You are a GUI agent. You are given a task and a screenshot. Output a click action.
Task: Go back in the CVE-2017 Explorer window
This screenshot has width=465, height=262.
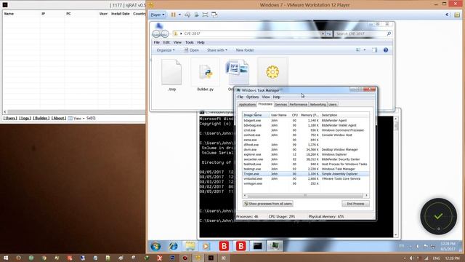click(x=156, y=33)
